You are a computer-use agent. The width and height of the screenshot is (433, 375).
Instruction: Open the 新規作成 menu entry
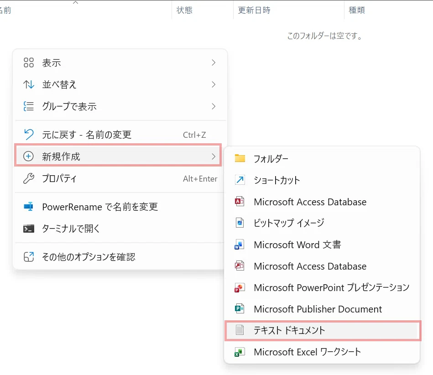[x=118, y=156]
